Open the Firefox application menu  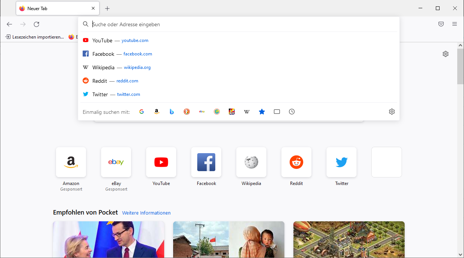pyautogui.click(x=455, y=24)
